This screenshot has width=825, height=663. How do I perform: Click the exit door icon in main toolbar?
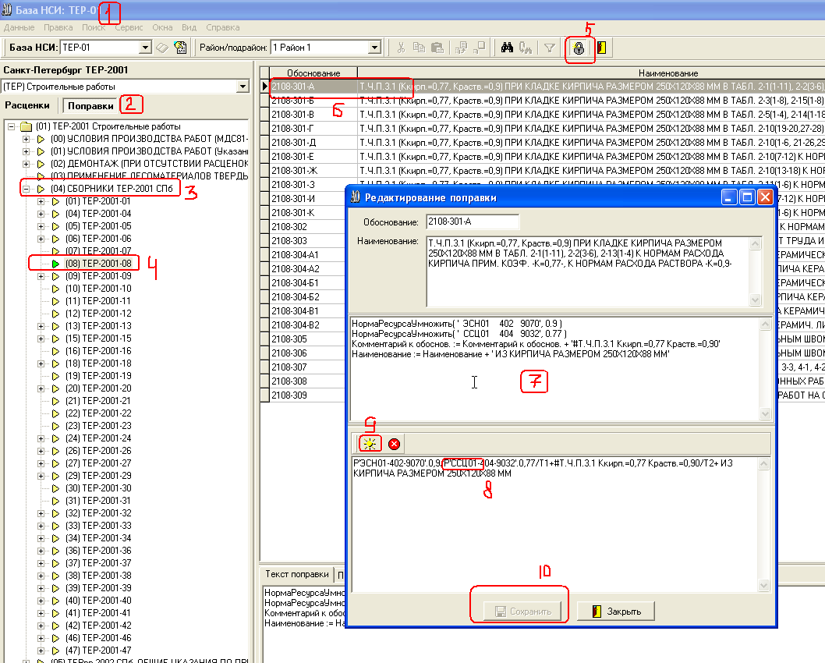point(601,48)
